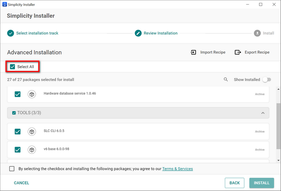Click the 27 of 27 packages selected text

(40, 80)
